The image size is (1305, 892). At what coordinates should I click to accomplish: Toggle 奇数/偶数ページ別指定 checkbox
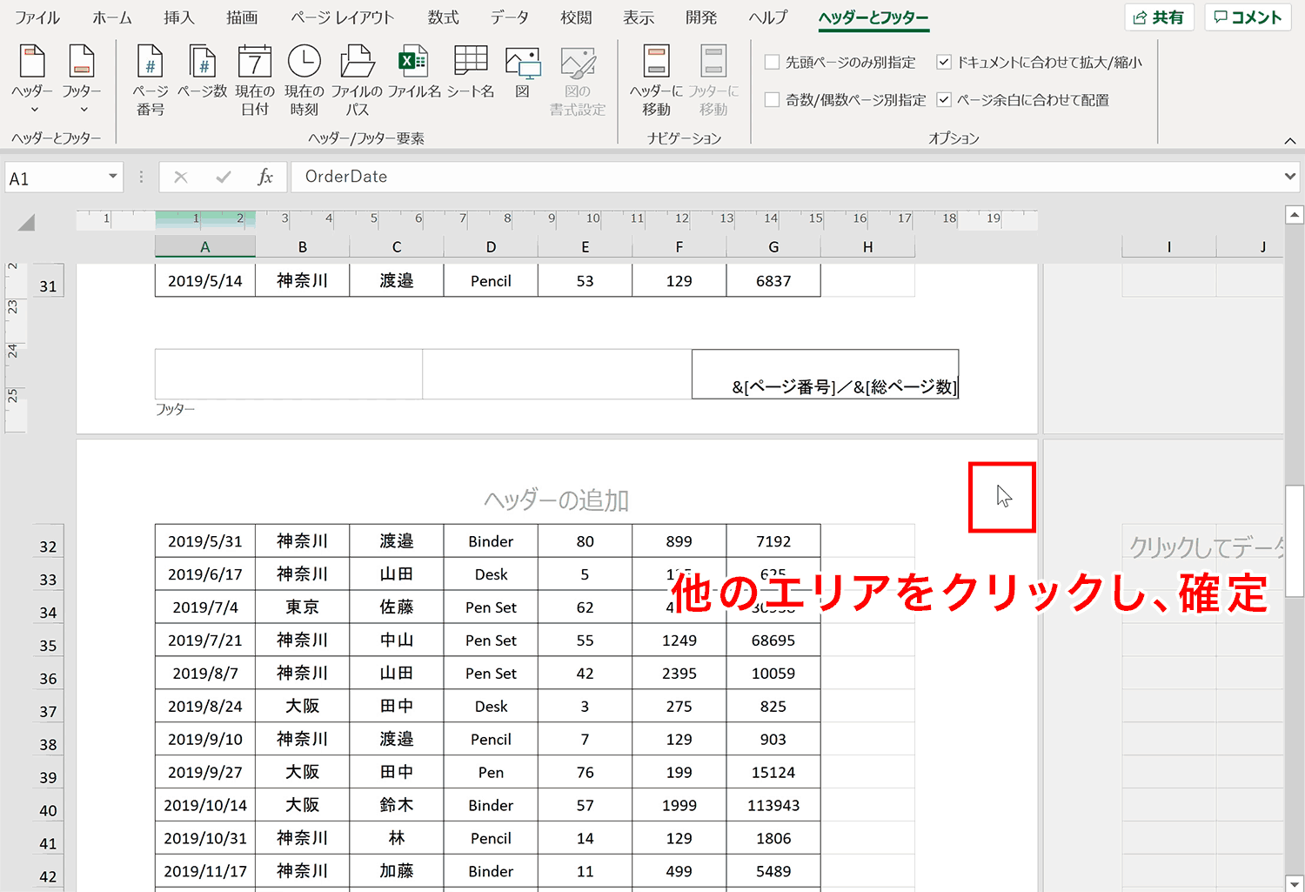[772, 99]
